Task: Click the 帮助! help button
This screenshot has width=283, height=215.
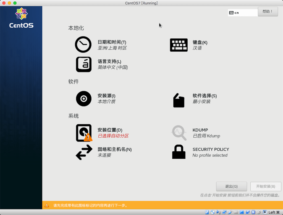Action: [x=268, y=12]
